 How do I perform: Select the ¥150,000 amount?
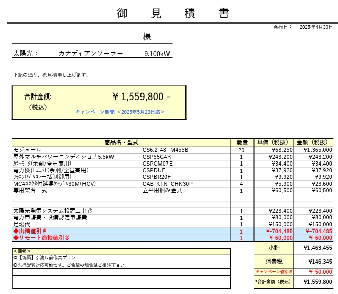320,224
